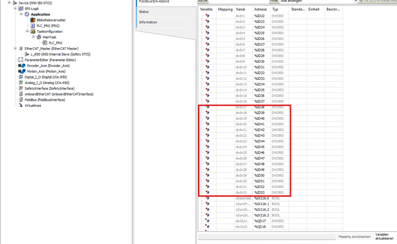The image size is (397, 244).
Task: Click the Bibliotheksverwalter books icon
Action: coord(33,20)
